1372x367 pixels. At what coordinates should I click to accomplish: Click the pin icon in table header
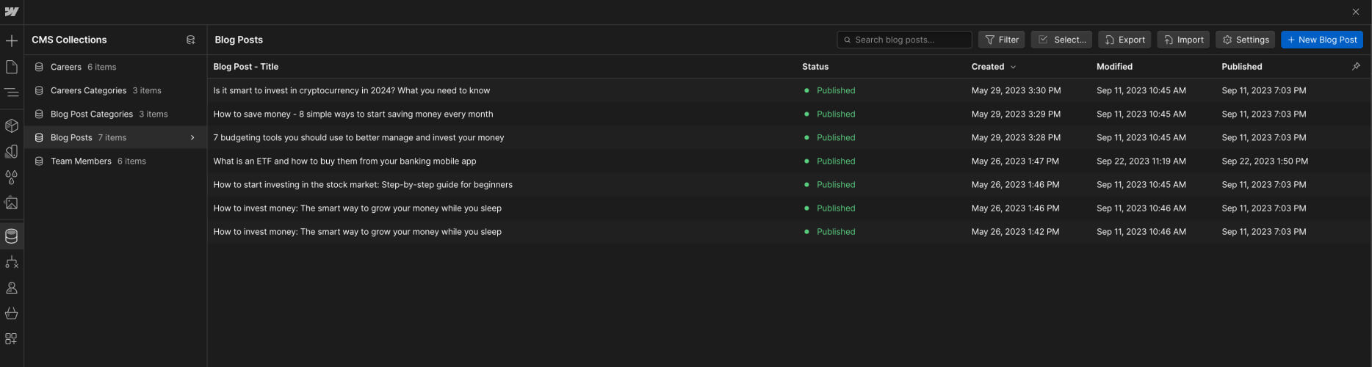pos(1356,66)
